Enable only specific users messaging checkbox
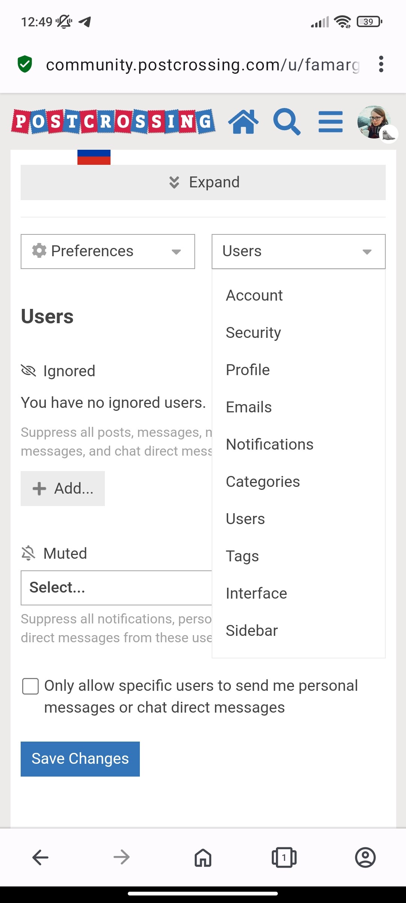 pos(30,686)
